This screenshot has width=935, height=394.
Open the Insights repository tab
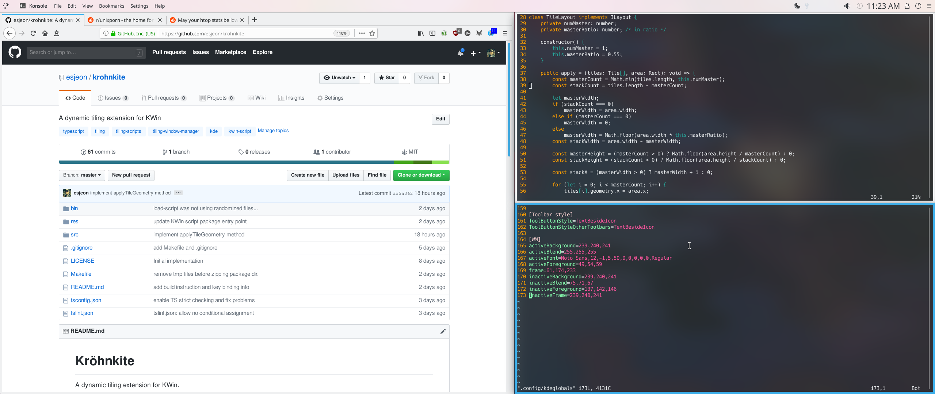[291, 98]
